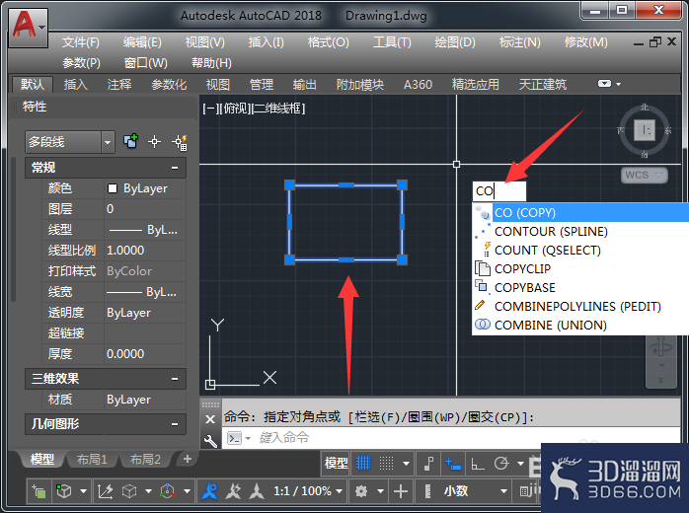This screenshot has width=689, height=513.
Task: Select COUNT (QSELECT) suggestion
Action: 580,251
